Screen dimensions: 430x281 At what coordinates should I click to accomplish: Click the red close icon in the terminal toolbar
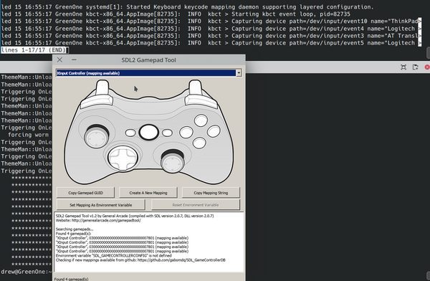click(427, 67)
